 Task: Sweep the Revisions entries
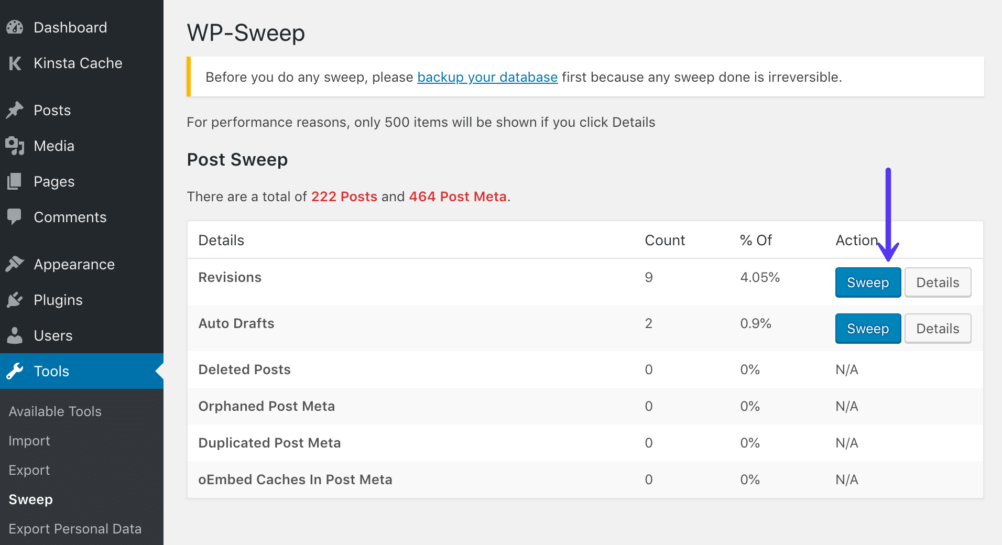pos(867,282)
